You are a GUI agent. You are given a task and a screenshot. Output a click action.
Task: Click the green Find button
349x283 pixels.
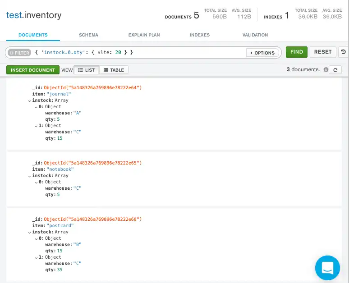[297, 52]
